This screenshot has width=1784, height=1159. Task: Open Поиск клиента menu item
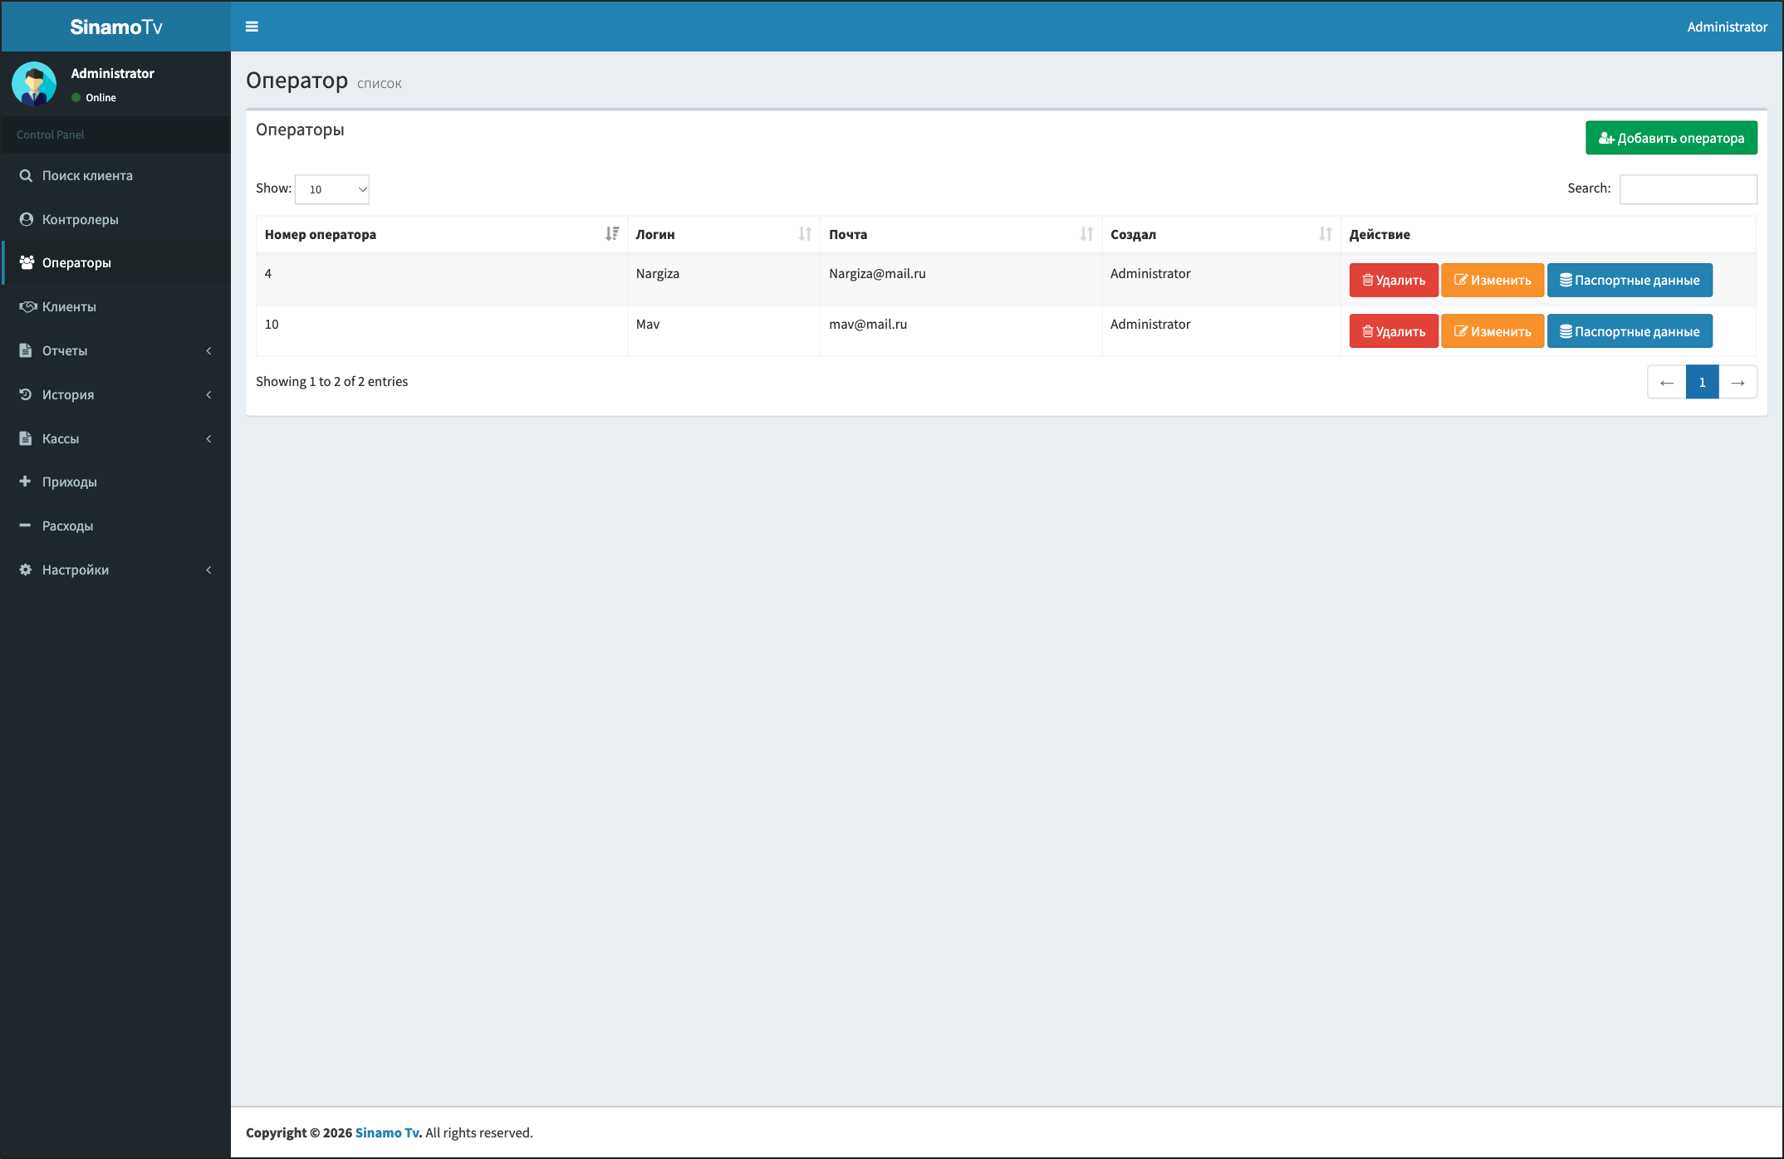pos(116,175)
